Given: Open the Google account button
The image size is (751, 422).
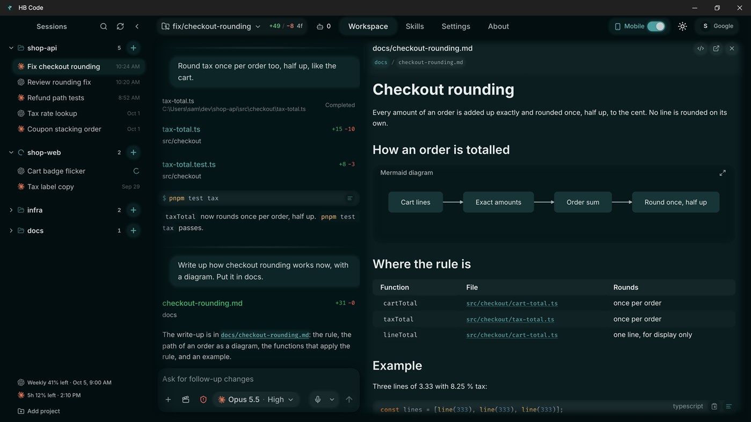Looking at the screenshot, I should [718, 26].
